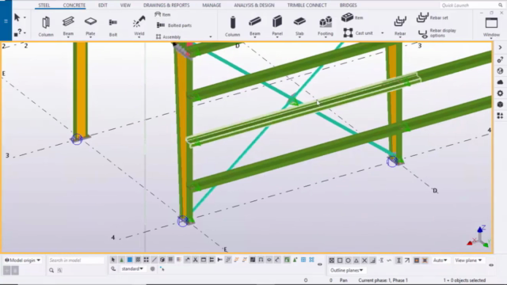Viewport: 507px width, 285px height.
Task: Click the XYZ coordinate axis symbol
Action: point(478,237)
